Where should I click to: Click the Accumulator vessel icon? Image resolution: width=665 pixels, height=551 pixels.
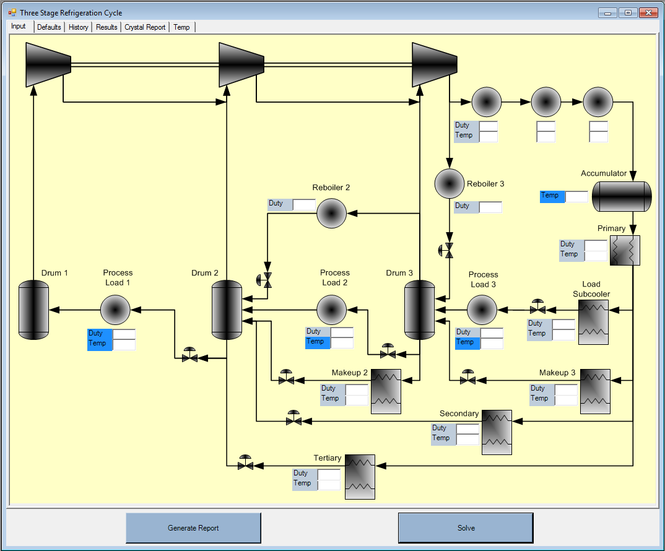point(621,197)
